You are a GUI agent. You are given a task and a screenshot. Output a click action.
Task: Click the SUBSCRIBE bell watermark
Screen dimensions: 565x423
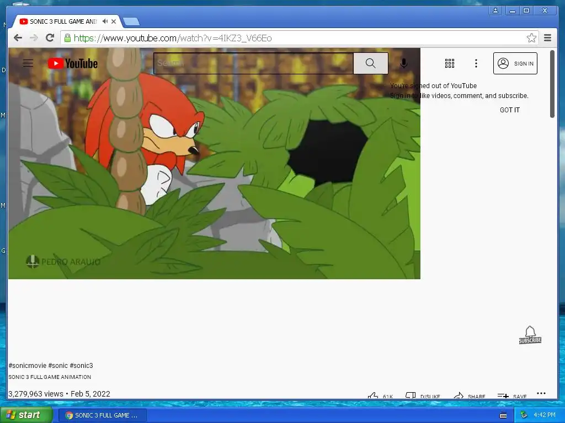click(530, 335)
